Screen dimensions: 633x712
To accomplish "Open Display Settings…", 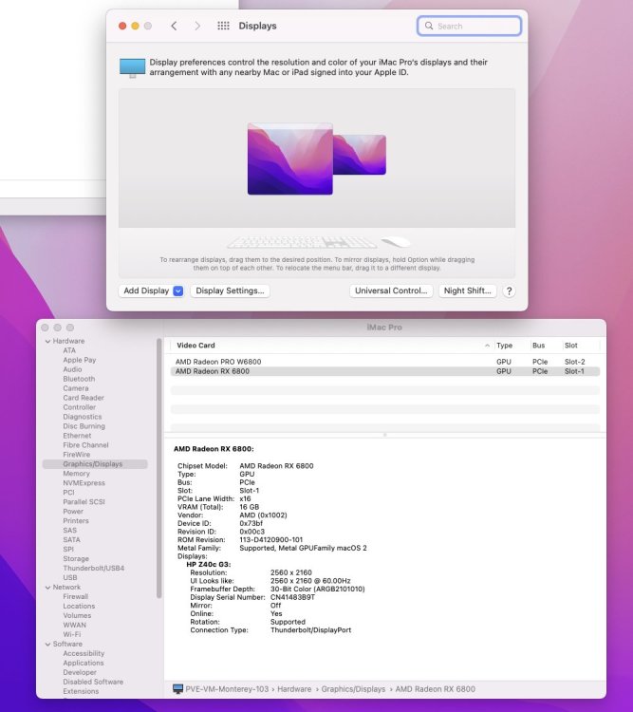I will 230,291.
